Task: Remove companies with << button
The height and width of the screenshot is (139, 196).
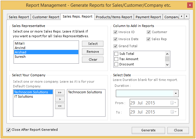Action: (60, 106)
